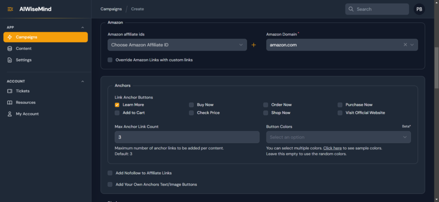Open the Amazon Domain dropdown arrow
The image size is (439, 202).
pos(412,45)
